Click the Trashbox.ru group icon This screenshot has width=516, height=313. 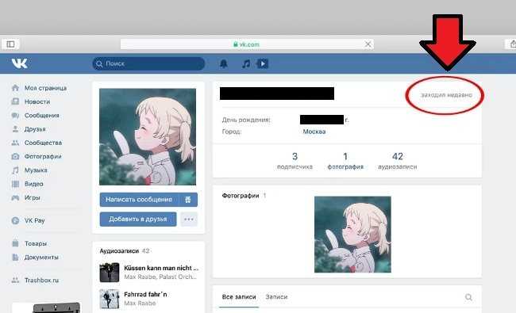[15, 281]
